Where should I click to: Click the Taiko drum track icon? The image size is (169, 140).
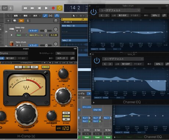tap(11, 44)
